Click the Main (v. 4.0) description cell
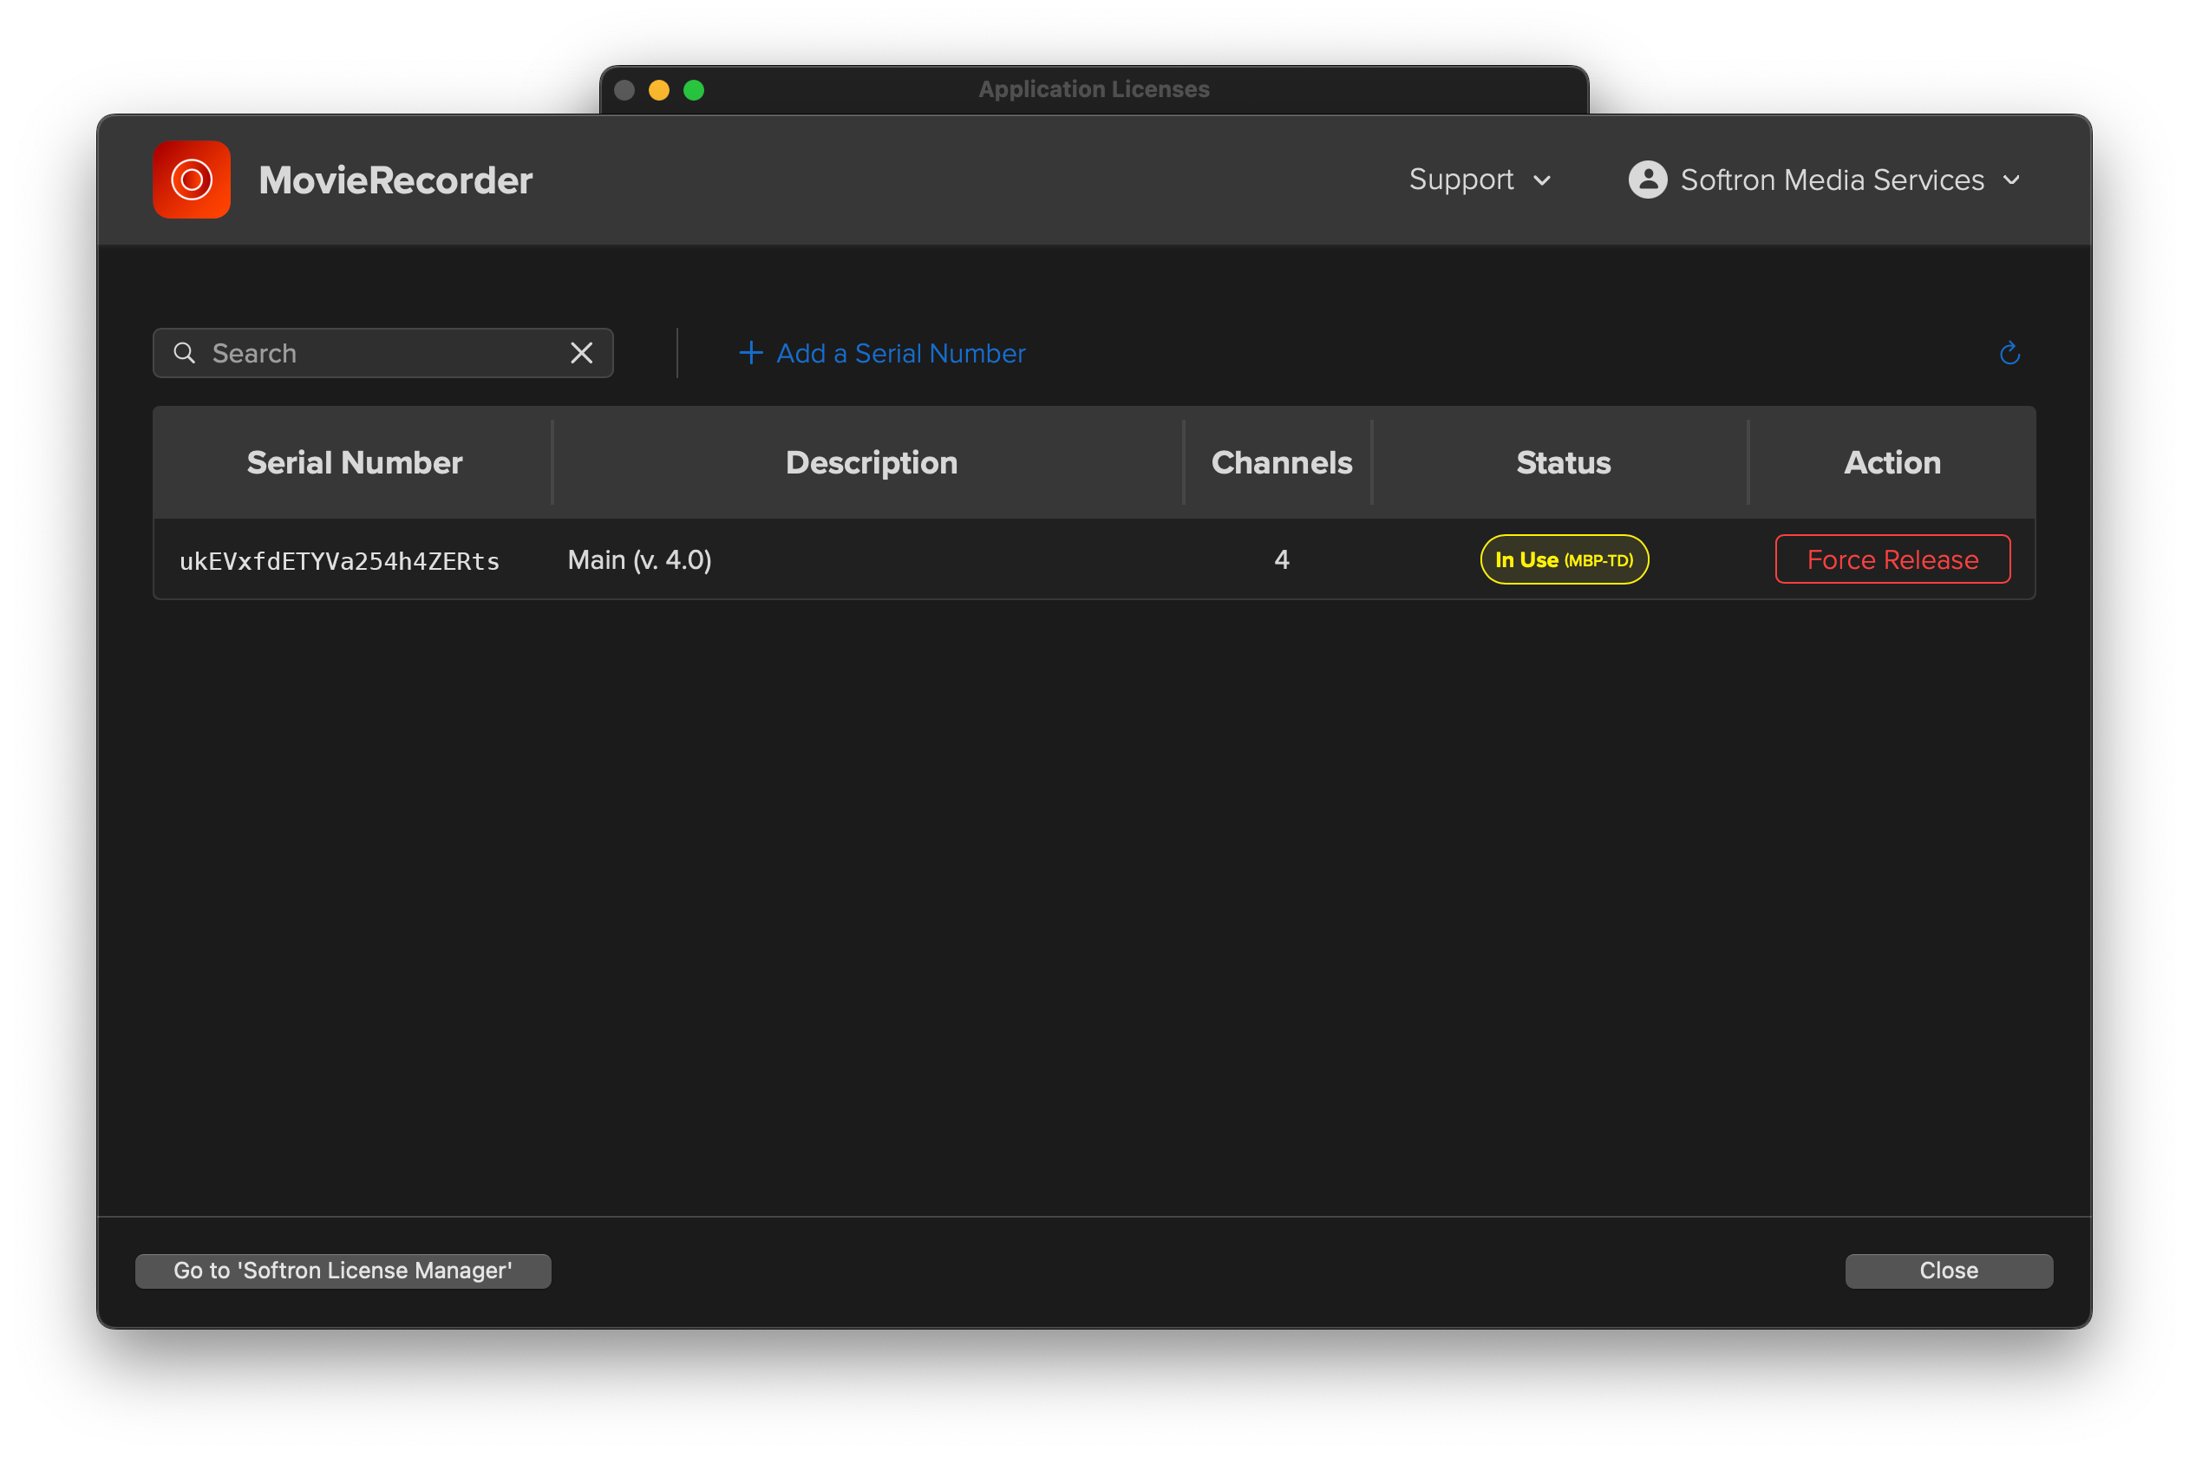The width and height of the screenshot is (2189, 1457). point(639,559)
